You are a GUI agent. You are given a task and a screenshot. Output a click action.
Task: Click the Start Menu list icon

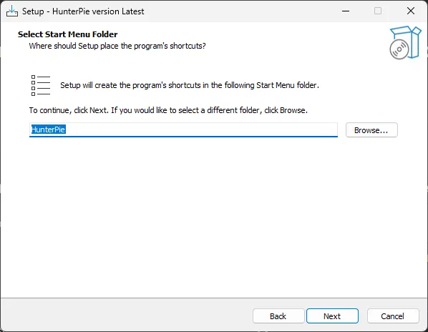(41, 85)
